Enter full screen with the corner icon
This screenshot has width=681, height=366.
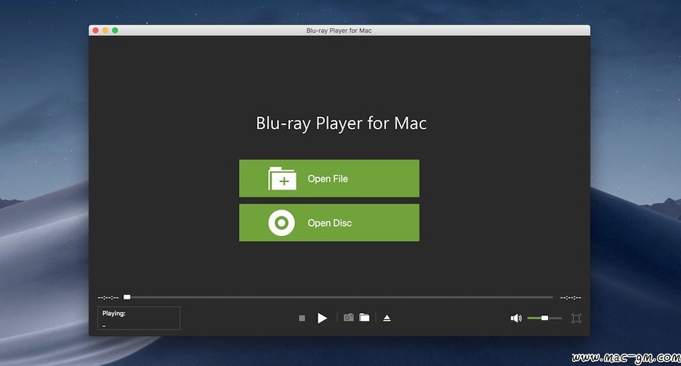click(x=576, y=318)
